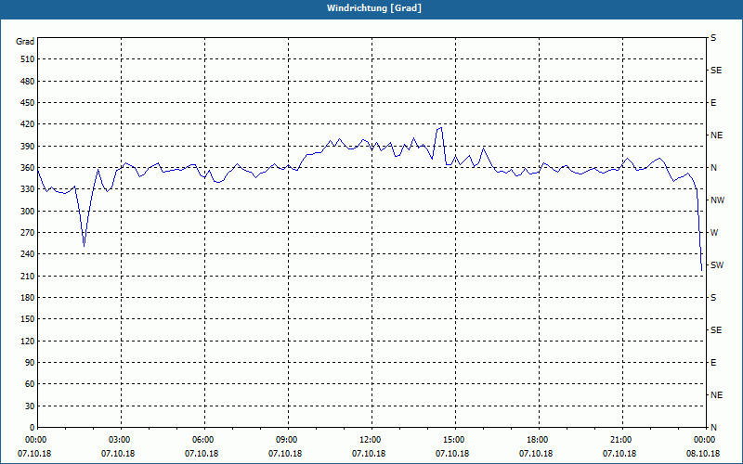This screenshot has width=743, height=464.
Task: Click the W compass label
Action: 714,233
